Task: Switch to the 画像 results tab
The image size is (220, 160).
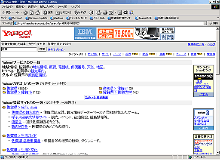Action: pos(128,54)
